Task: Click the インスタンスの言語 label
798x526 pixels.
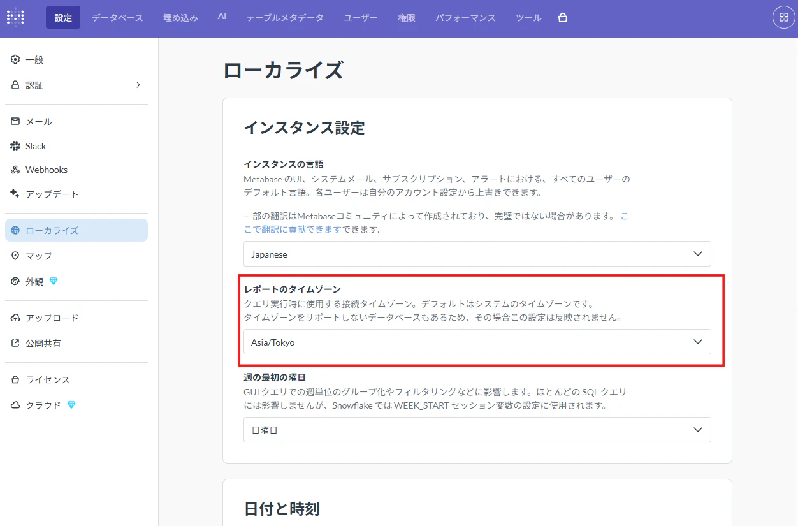Action: click(283, 164)
